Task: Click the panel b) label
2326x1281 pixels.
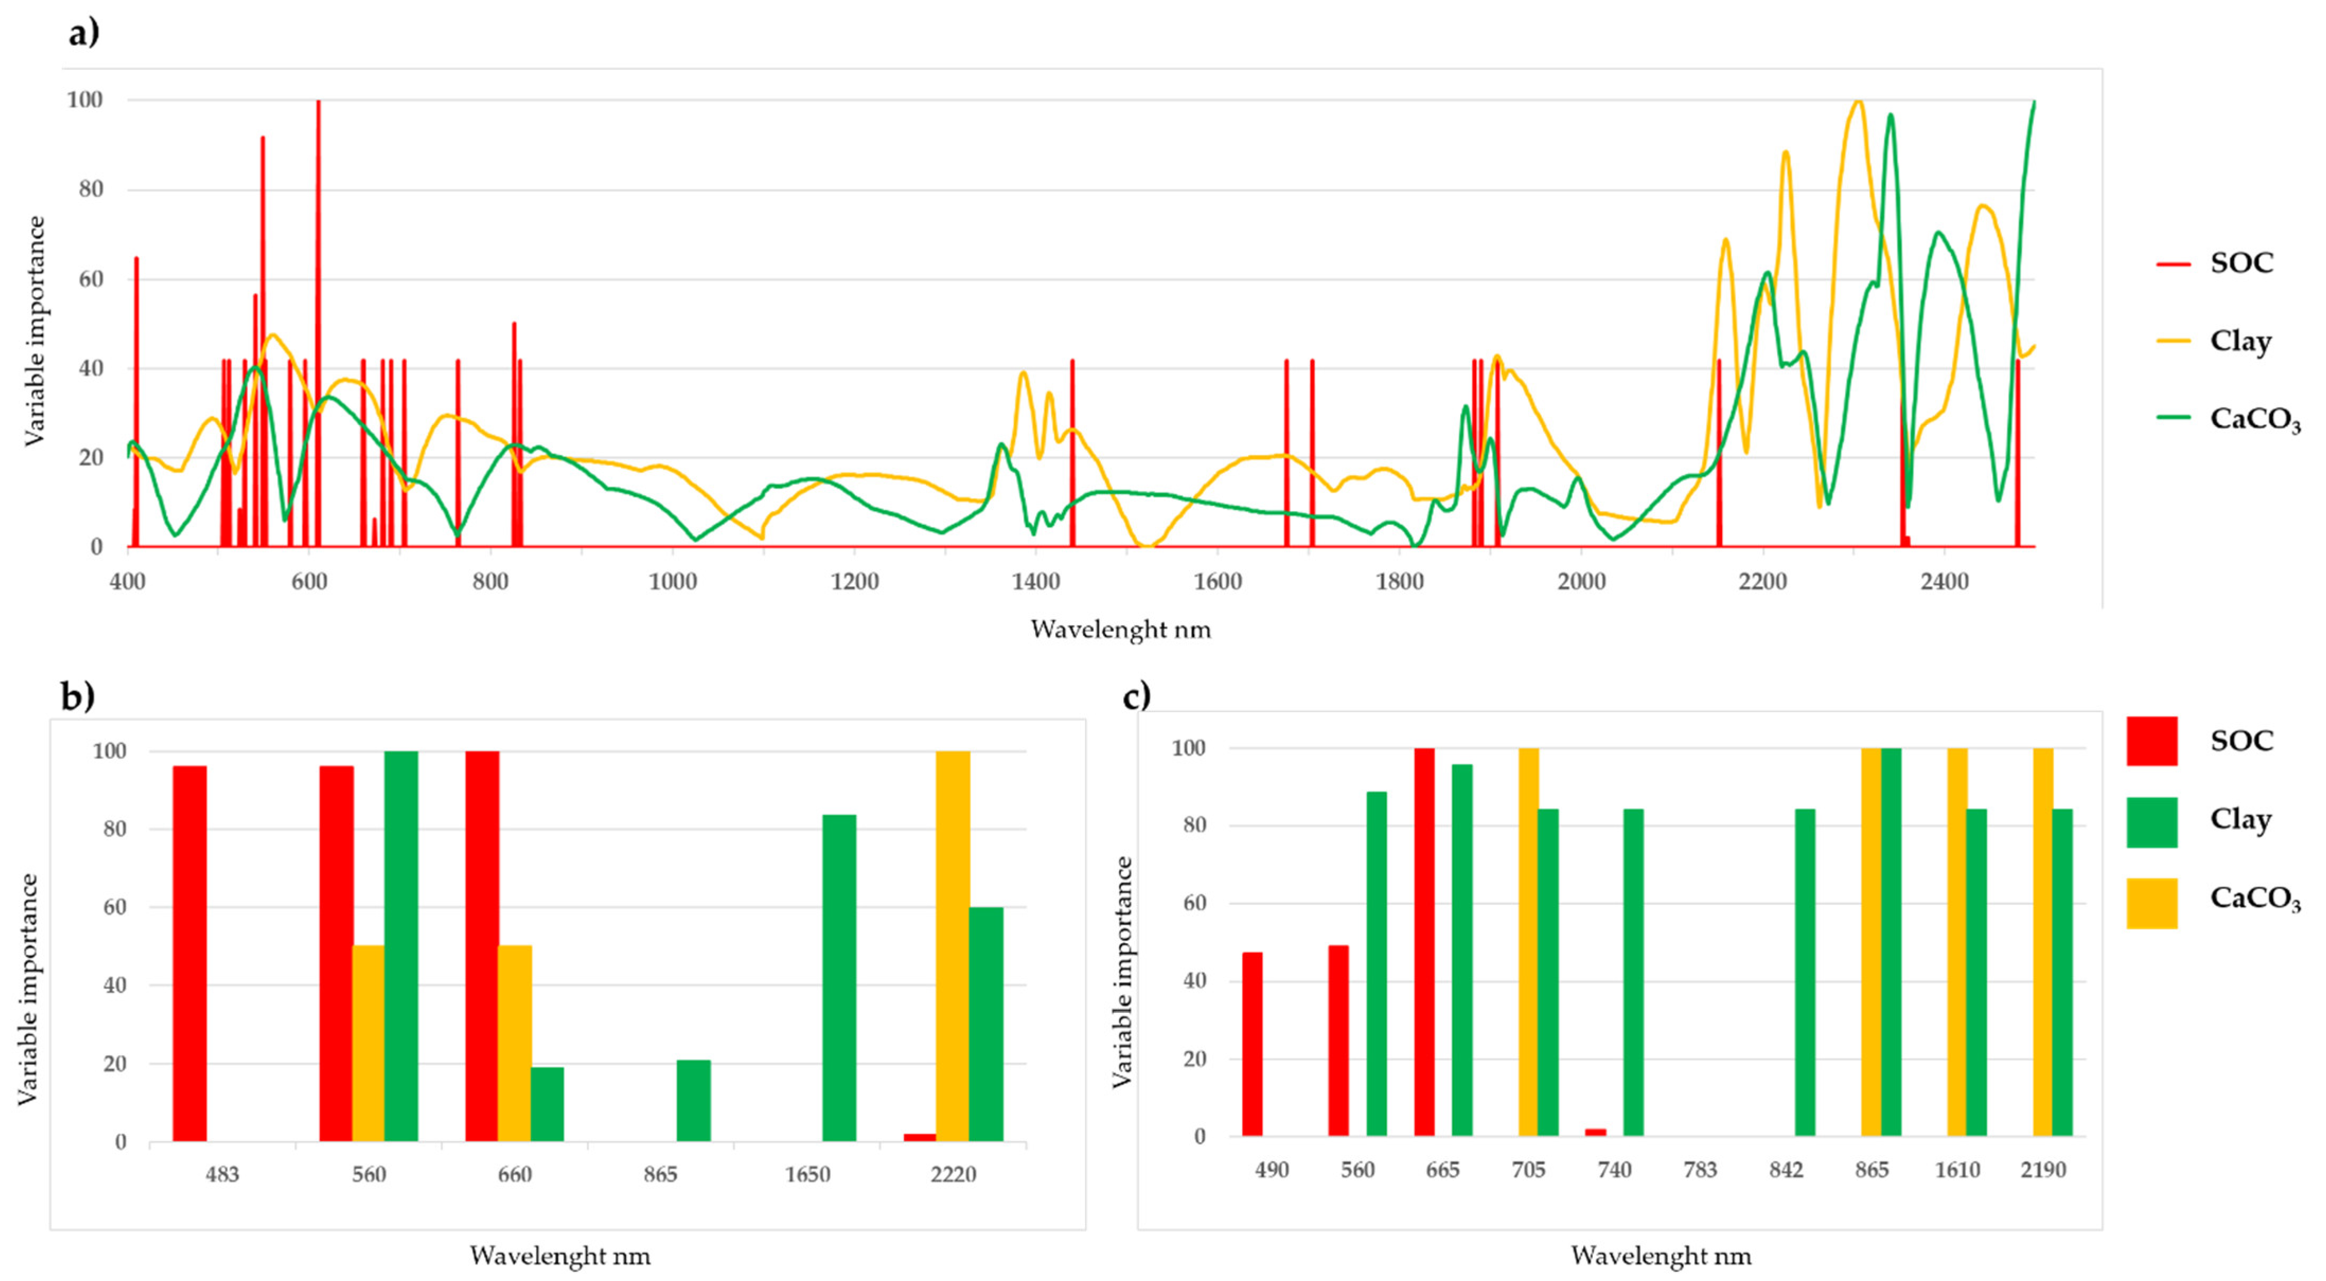Action: pos(77,696)
